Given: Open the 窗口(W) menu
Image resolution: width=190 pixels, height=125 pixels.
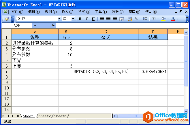Looking at the screenshot, I should (x=134, y=12).
